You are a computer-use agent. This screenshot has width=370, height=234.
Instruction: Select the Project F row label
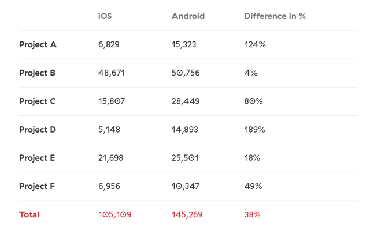click(37, 186)
